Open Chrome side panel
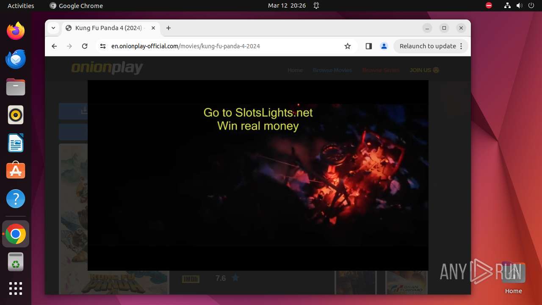This screenshot has height=305, width=542. click(x=368, y=46)
